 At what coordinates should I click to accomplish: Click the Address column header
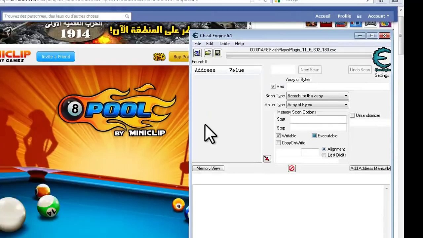click(205, 70)
